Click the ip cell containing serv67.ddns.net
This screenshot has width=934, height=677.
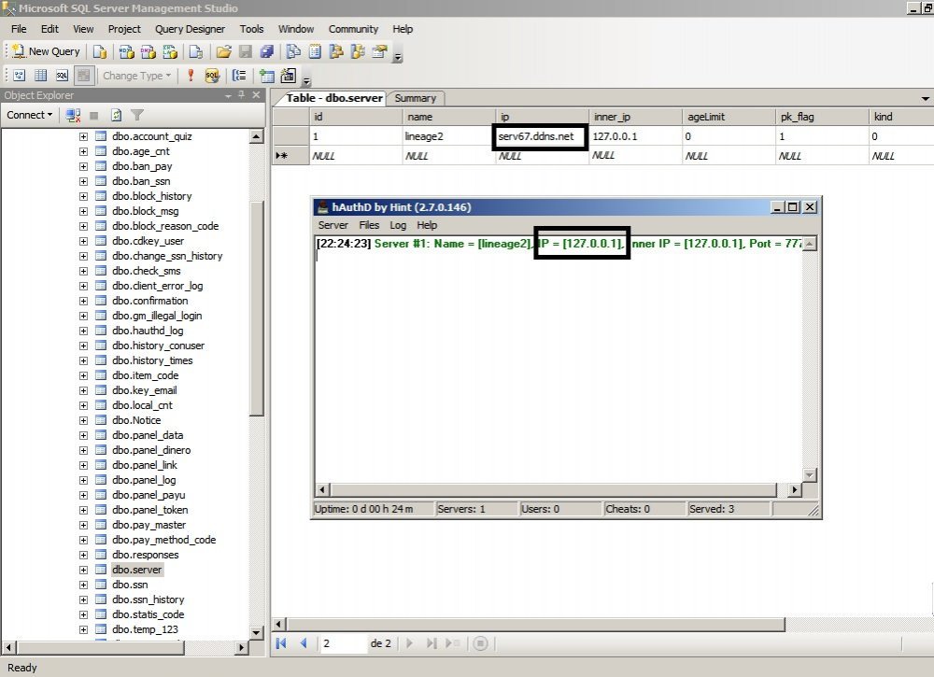point(541,136)
